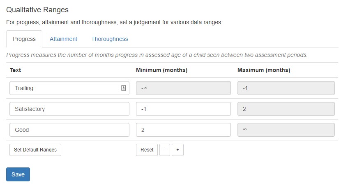The image size is (341, 192).
Task: Select the Progress tab
Action: click(x=24, y=39)
